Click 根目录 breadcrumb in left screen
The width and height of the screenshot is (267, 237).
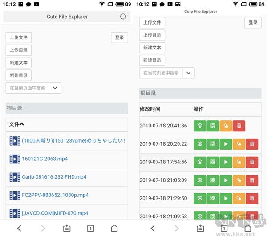(x=15, y=108)
